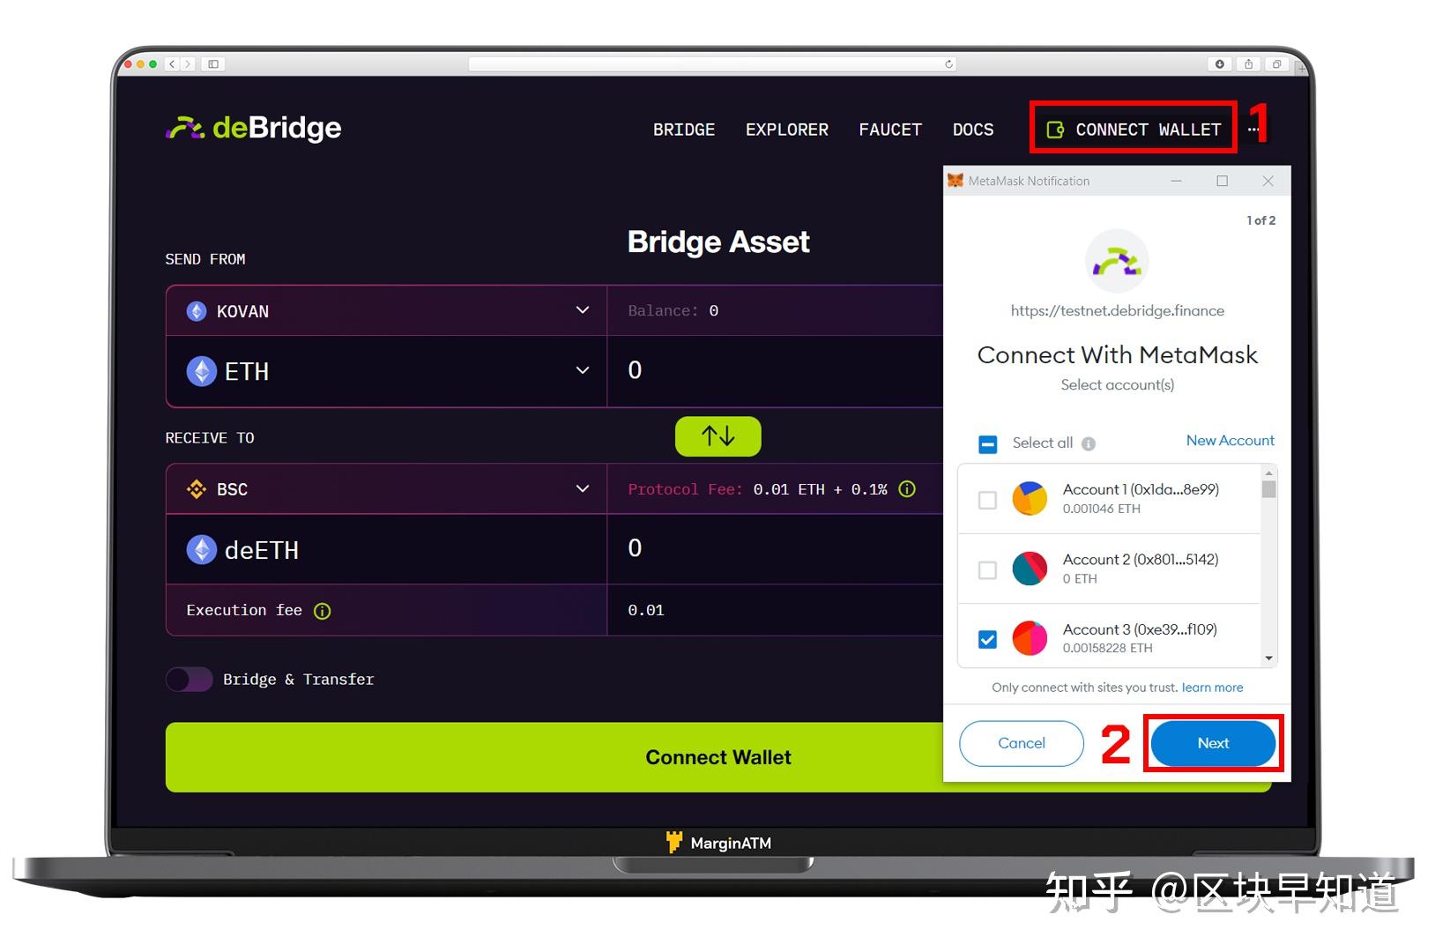
Task: Click the ETH token icon in Send From
Action: coord(202,371)
